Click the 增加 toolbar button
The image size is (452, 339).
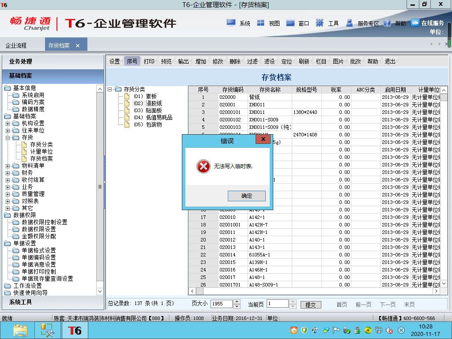point(201,61)
